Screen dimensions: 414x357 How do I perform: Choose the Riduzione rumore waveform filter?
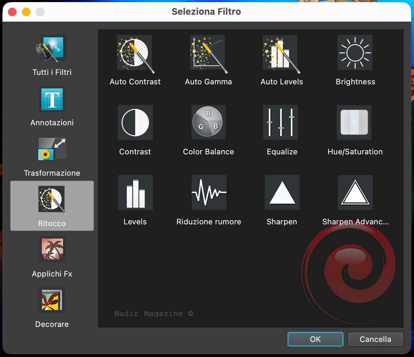(x=209, y=193)
